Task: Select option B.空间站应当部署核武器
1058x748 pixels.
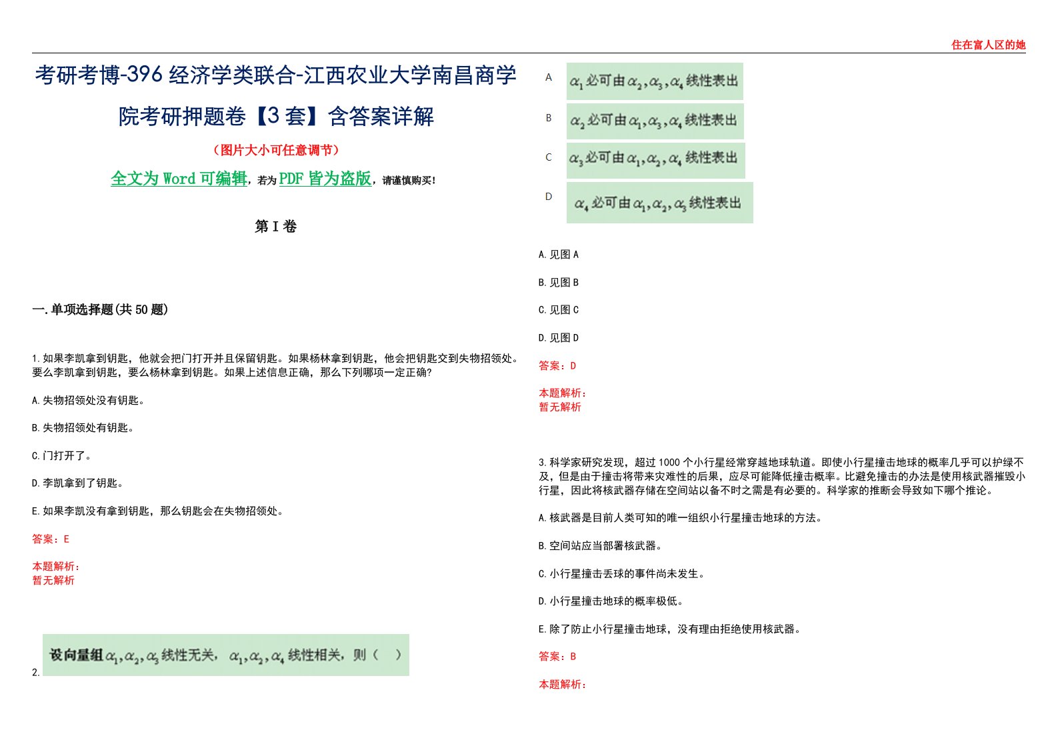Action: [x=600, y=545]
